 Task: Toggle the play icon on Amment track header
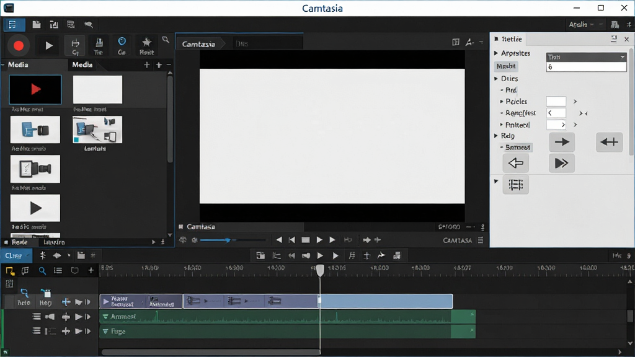pos(79,317)
